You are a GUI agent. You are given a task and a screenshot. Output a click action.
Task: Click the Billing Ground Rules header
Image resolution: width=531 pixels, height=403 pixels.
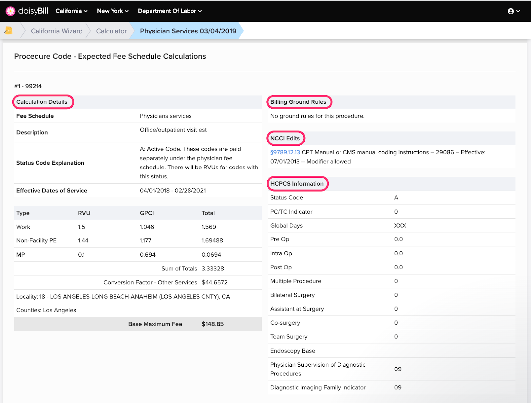tap(298, 102)
